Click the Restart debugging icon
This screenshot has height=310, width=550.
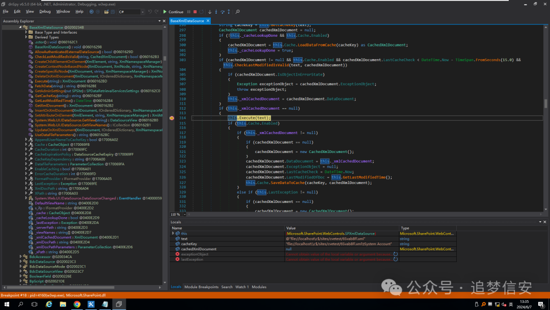(201, 12)
